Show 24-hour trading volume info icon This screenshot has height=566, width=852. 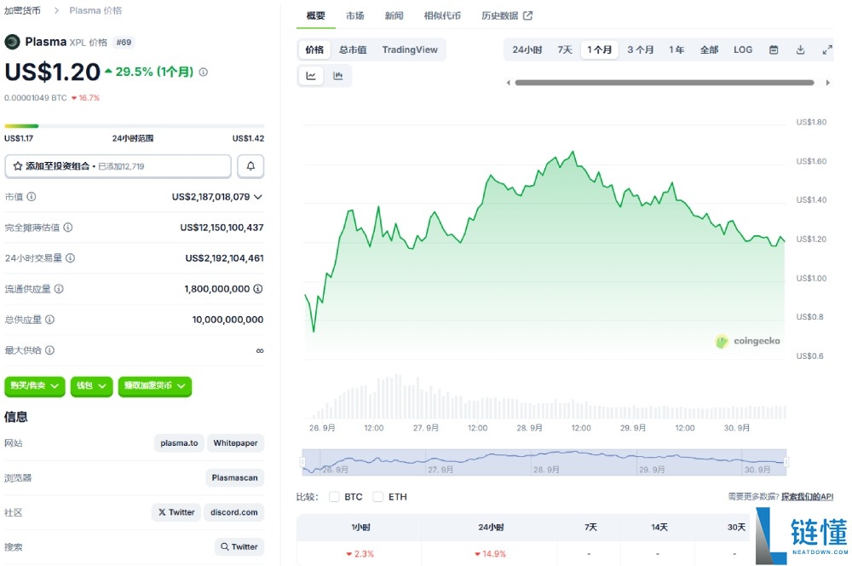pos(70,257)
